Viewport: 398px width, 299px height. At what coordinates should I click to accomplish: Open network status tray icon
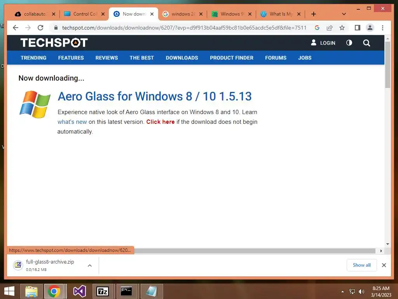click(352, 292)
